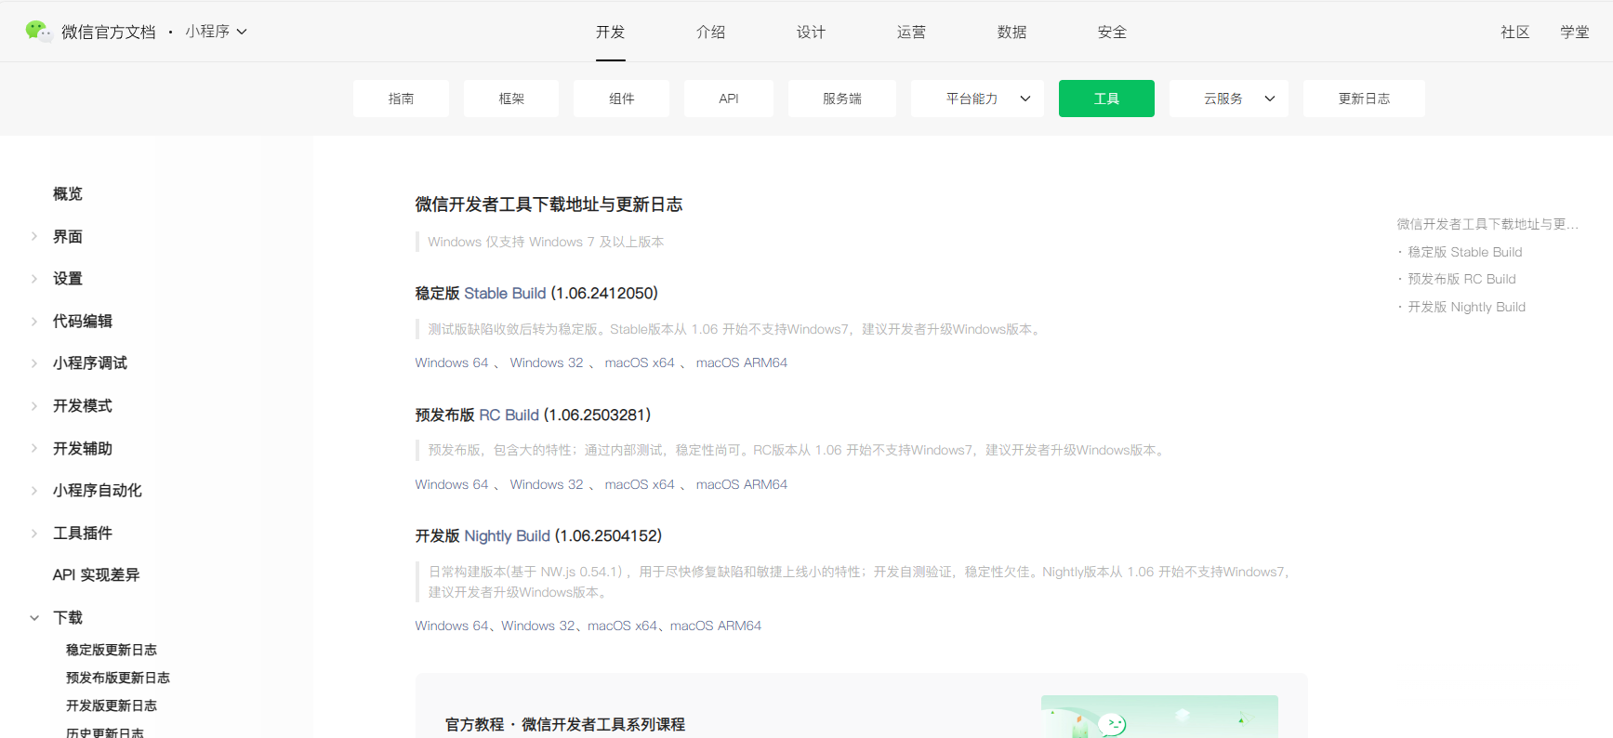Jump to 微信开发者工具下载地址 in page outline

pyautogui.click(x=1487, y=224)
